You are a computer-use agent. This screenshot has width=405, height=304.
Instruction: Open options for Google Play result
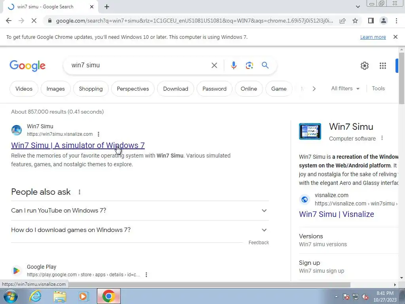point(146,275)
